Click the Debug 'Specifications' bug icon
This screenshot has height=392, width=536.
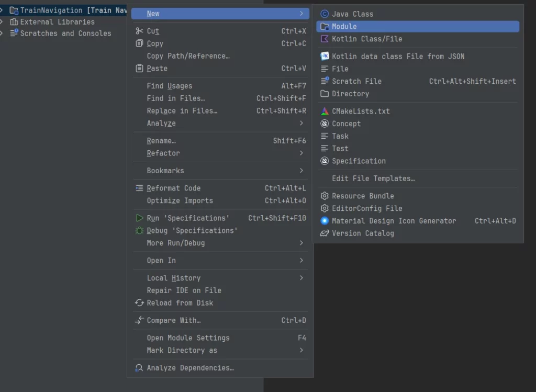(x=139, y=231)
